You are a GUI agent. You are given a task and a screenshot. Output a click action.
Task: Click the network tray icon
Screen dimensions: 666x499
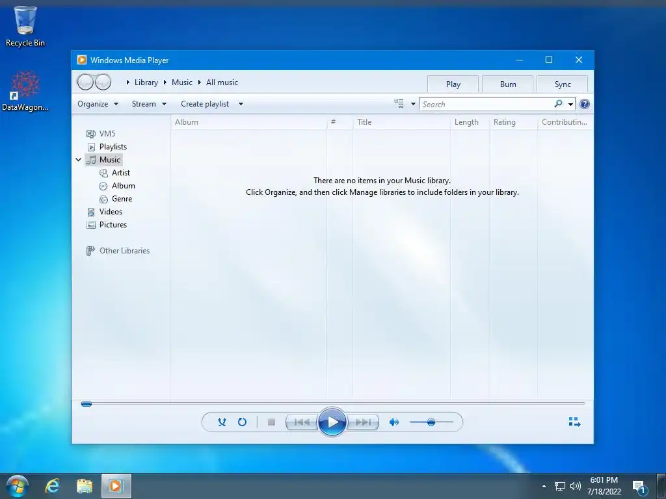click(560, 486)
